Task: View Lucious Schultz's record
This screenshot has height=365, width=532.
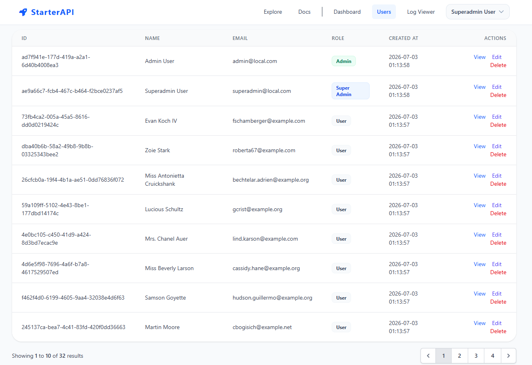Action: [x=479, y=205]
